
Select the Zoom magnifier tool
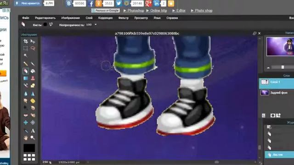pyautogui.click(x=33, y=138)
